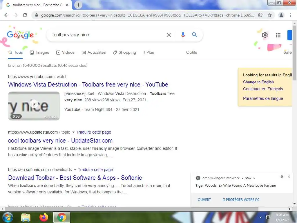Open 'Download Toolbar - Best Software' Softonic result
Viewport: 297px width, 223px height.
75,178
